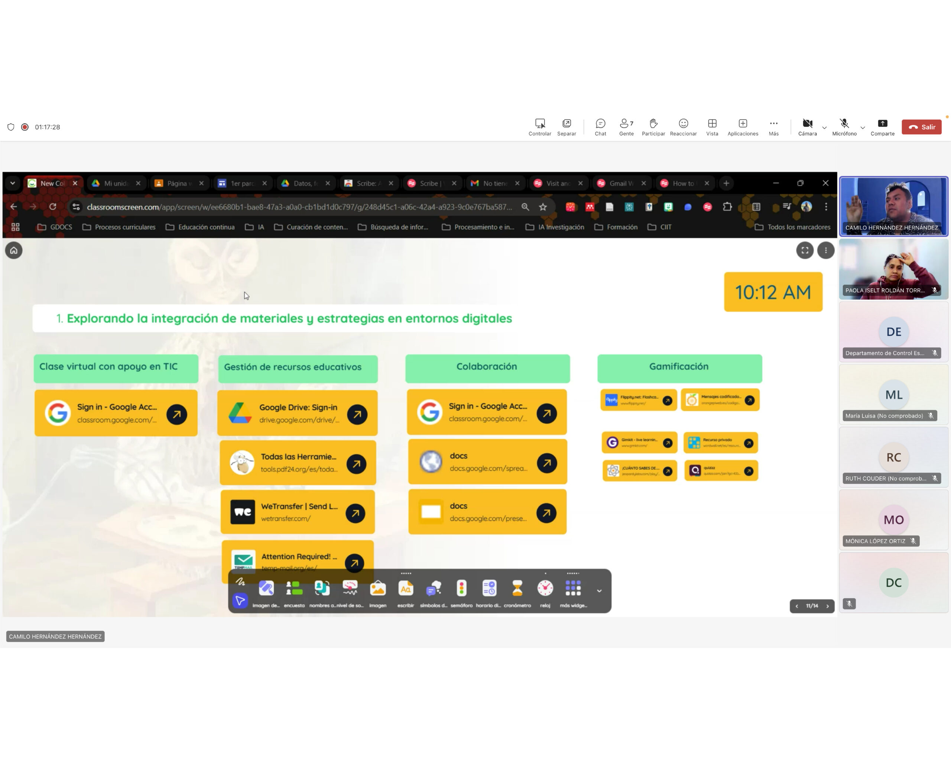Click the classroomscreen.com address bar

click(x=299, y=207)
